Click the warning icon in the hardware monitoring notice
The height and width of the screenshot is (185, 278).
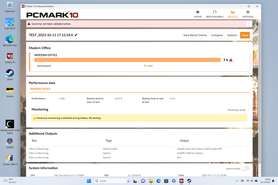pos(35,118)
